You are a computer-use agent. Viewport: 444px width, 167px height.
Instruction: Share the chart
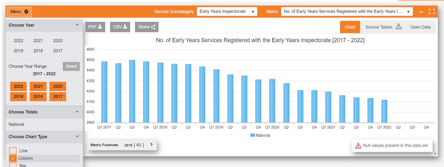[x=147, y=27]
